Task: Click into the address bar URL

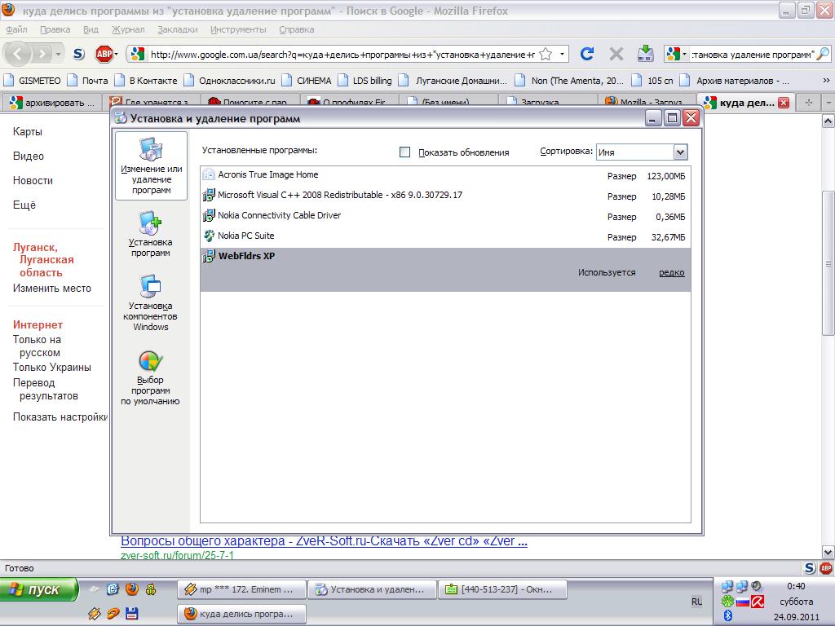Action: tap(342, 55)
